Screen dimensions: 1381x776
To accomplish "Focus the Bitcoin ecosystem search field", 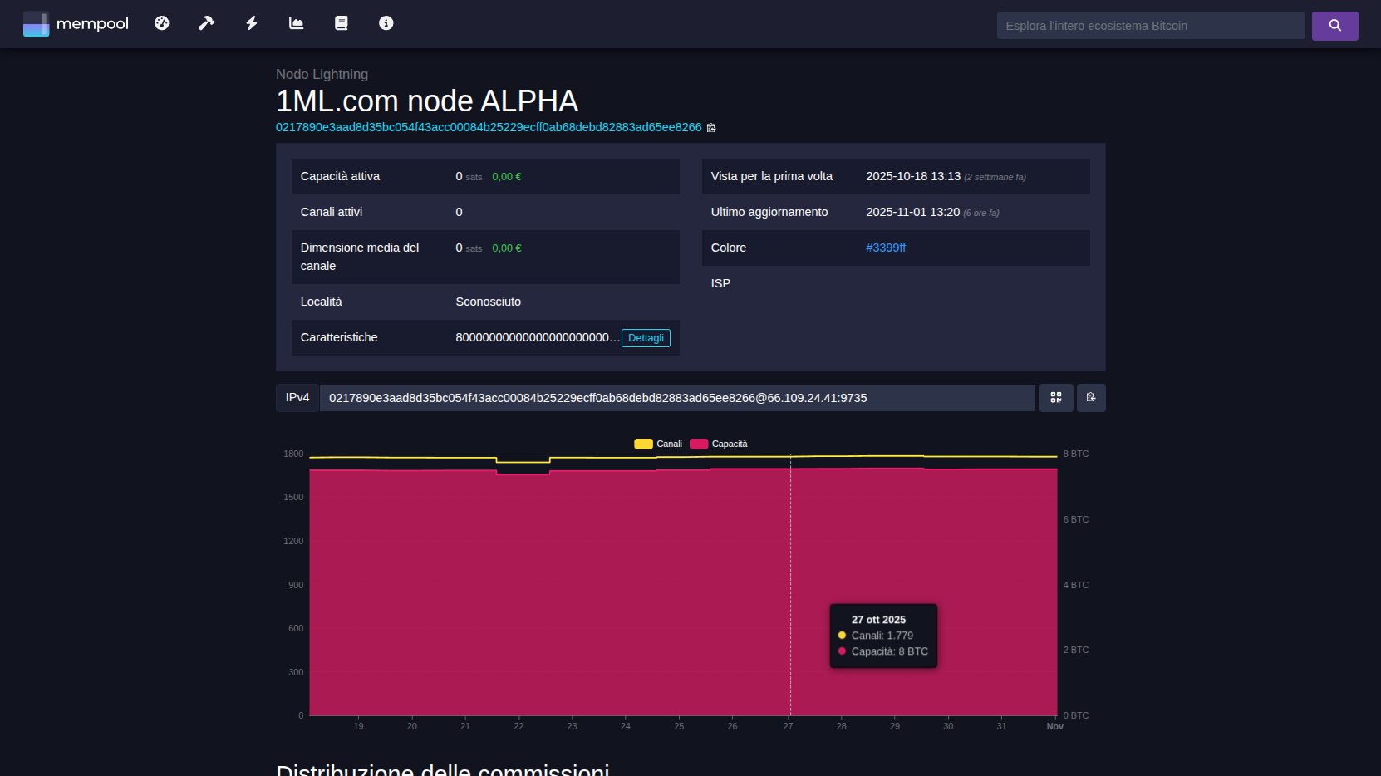I will coord(1150,26).
